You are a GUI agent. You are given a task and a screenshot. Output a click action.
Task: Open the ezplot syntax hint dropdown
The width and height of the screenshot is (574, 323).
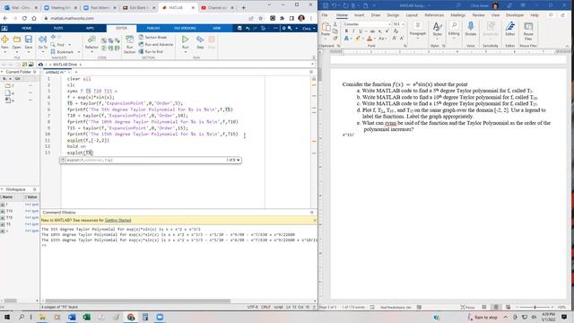coord(239,160)
